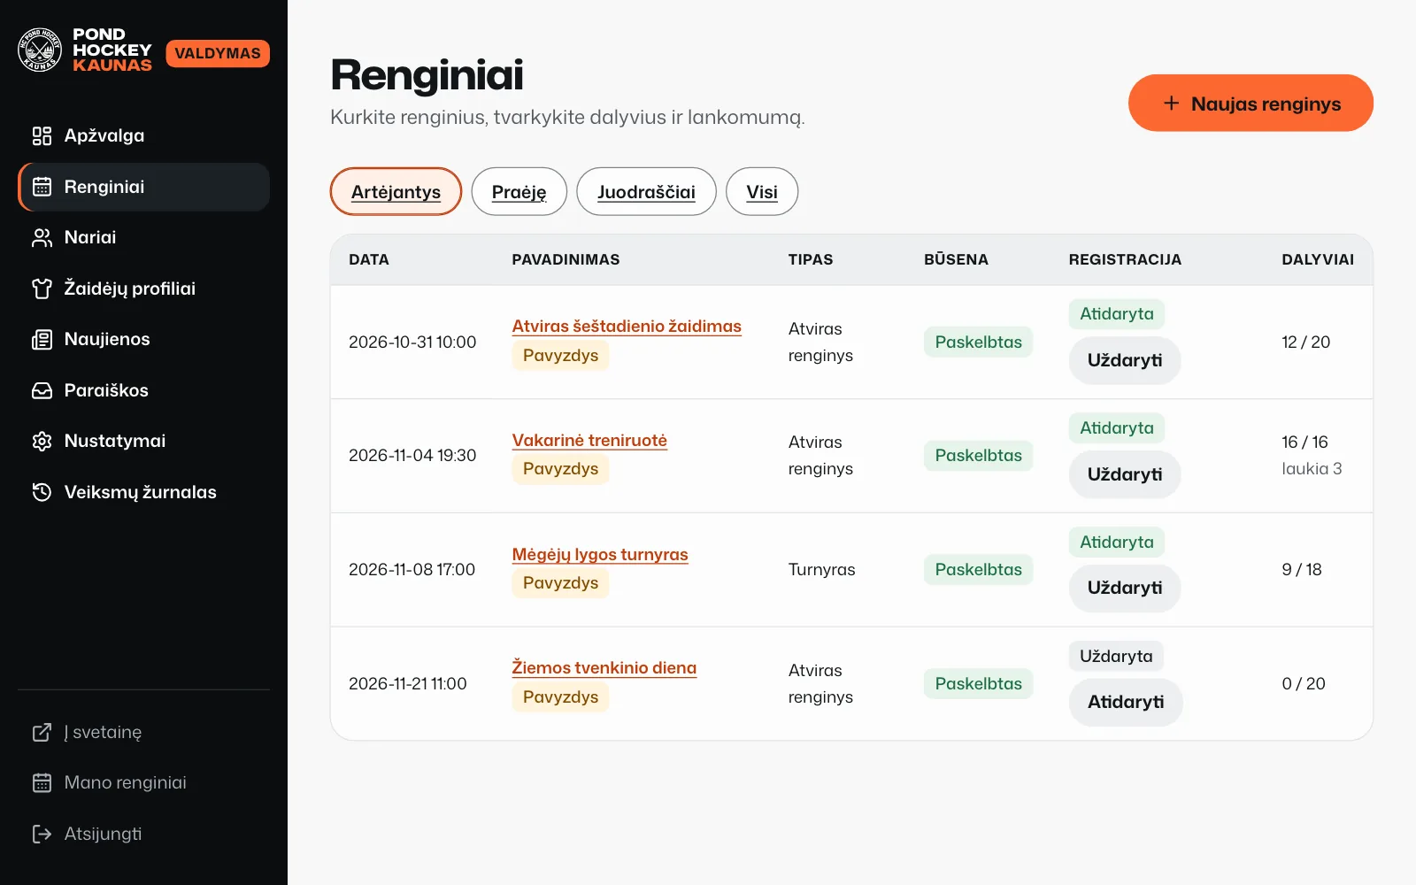Viewport: 1416px width, 885px height.
Task: Click the Paskelbtas badge for Vakarinė treniruotė
Action: coord(978,455)
